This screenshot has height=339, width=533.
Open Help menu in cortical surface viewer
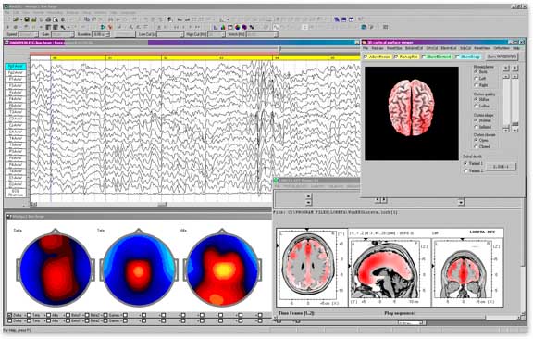click(x=515, y=49)
